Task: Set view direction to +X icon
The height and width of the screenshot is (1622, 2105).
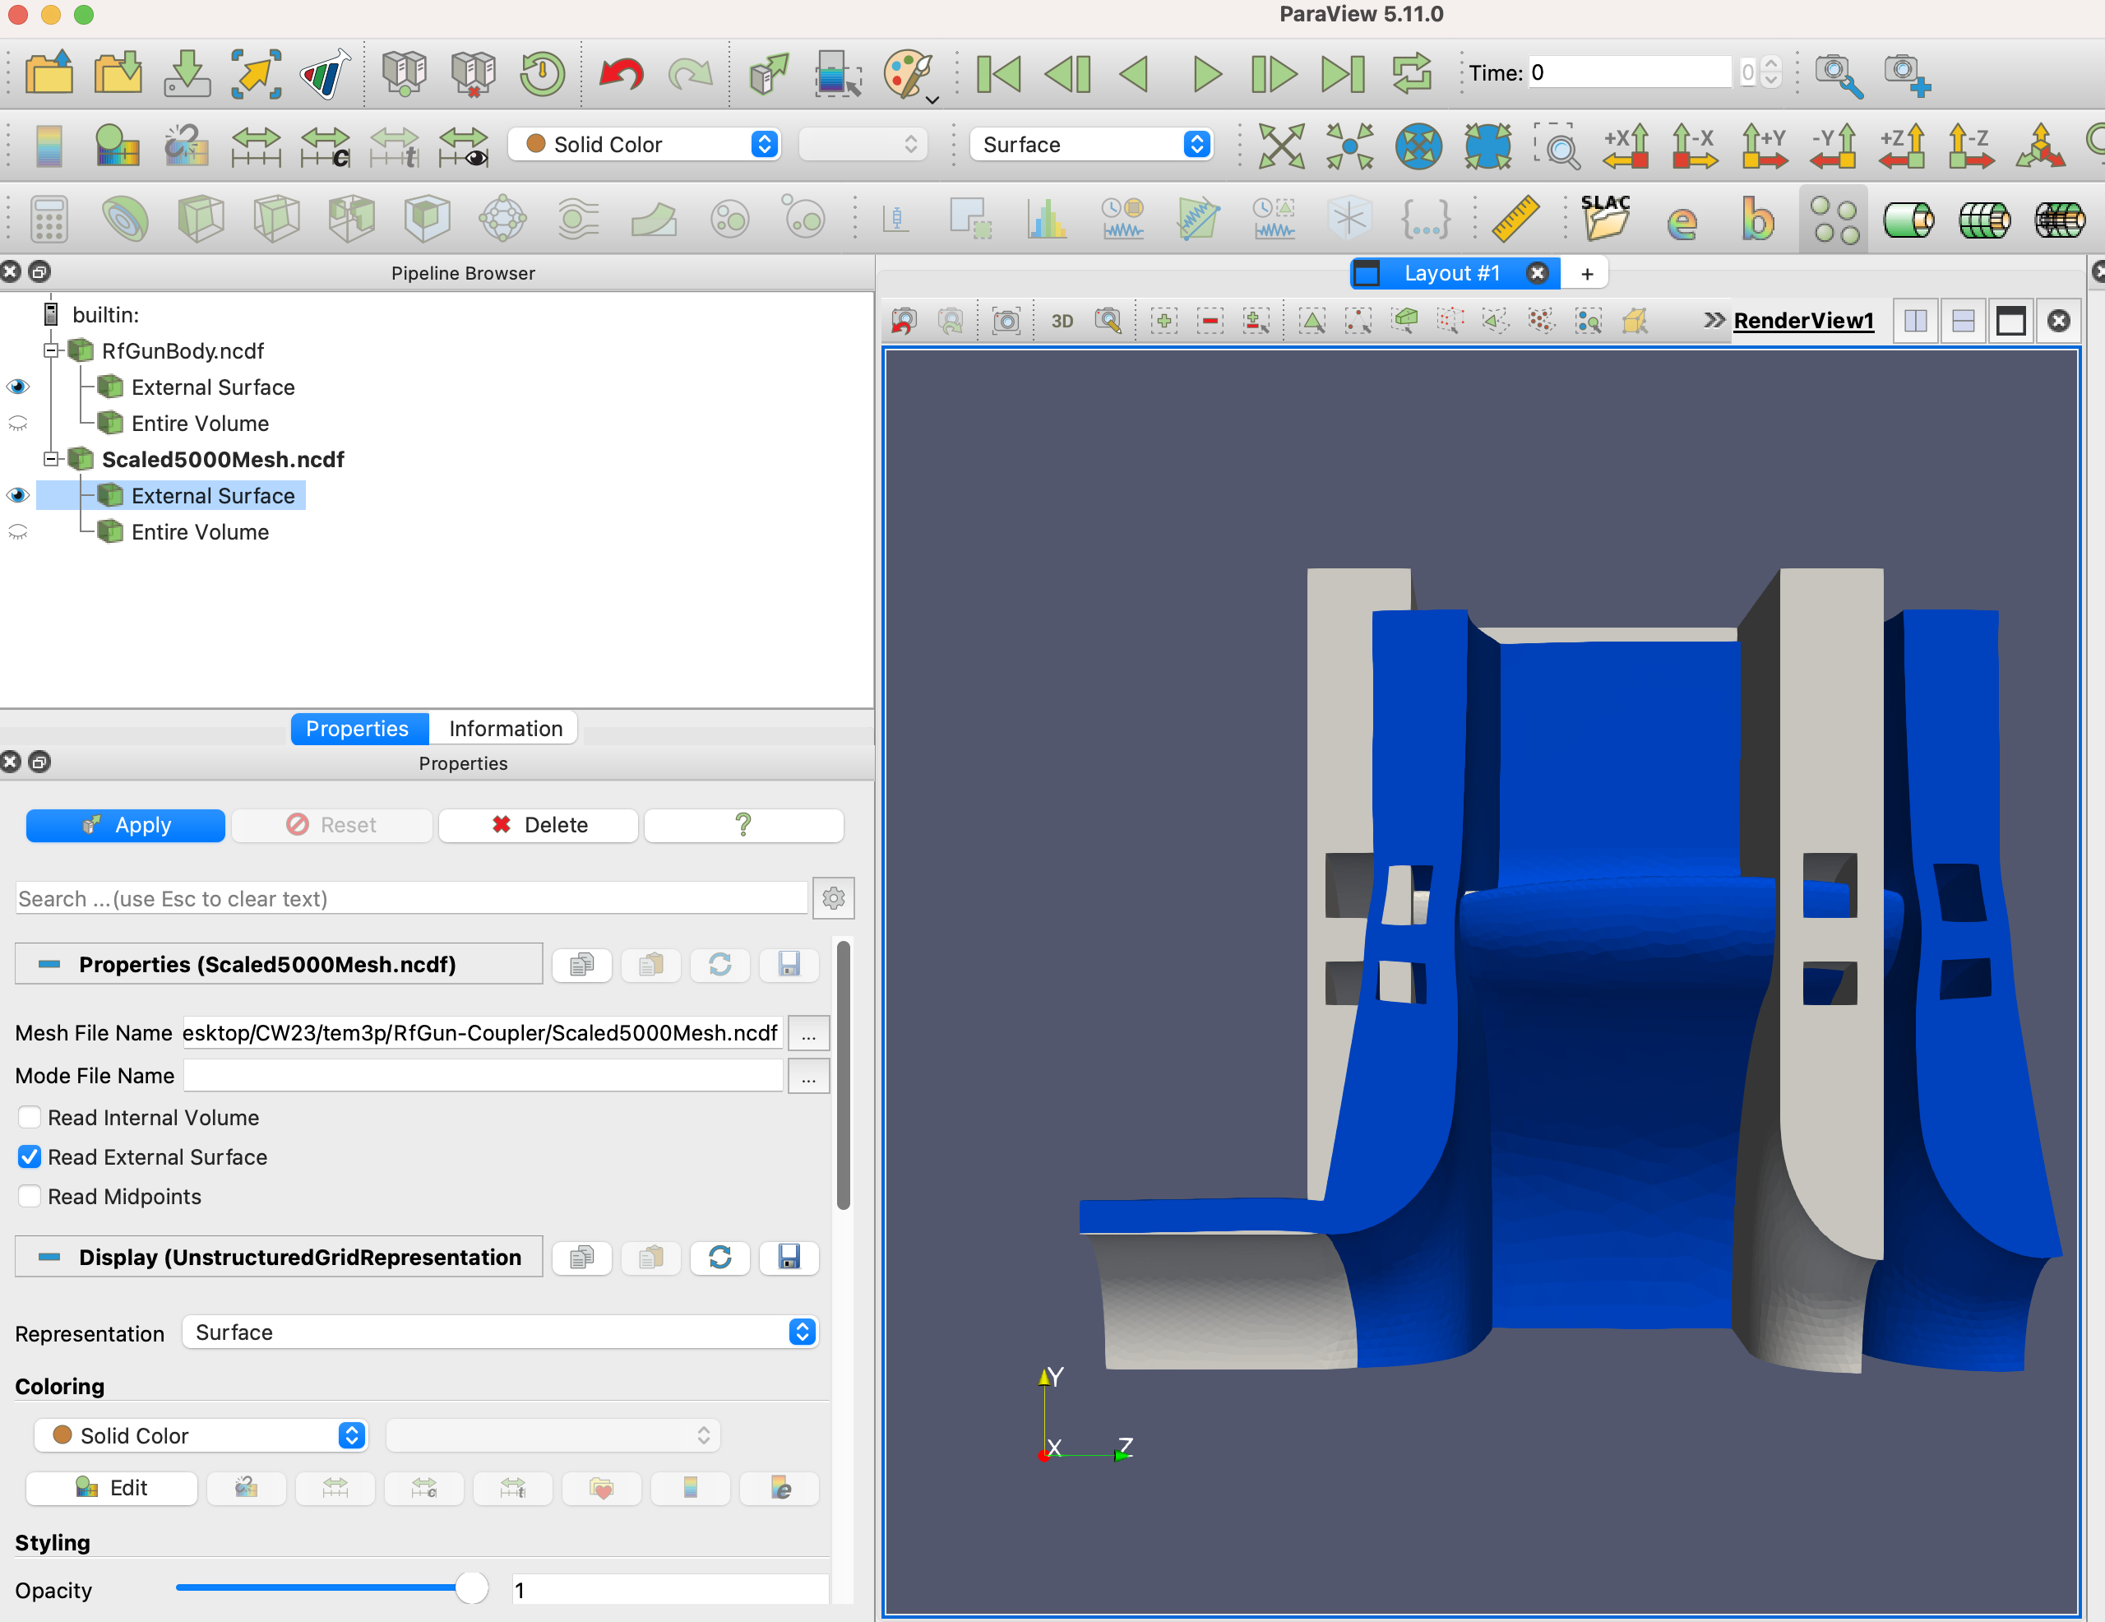Action: [1625, 146]
